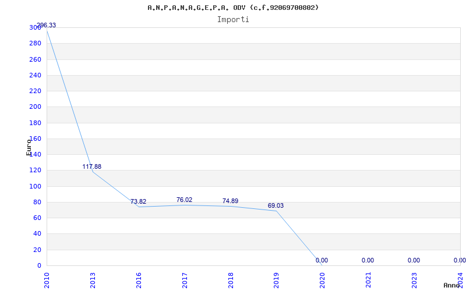
Task: Click the x-axis year 2016
Action: point(139,280)
